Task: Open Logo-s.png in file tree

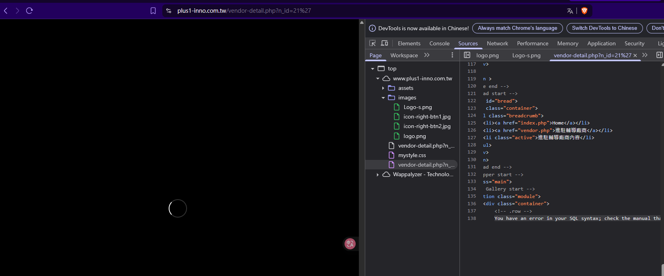Action: click(417, 107)
